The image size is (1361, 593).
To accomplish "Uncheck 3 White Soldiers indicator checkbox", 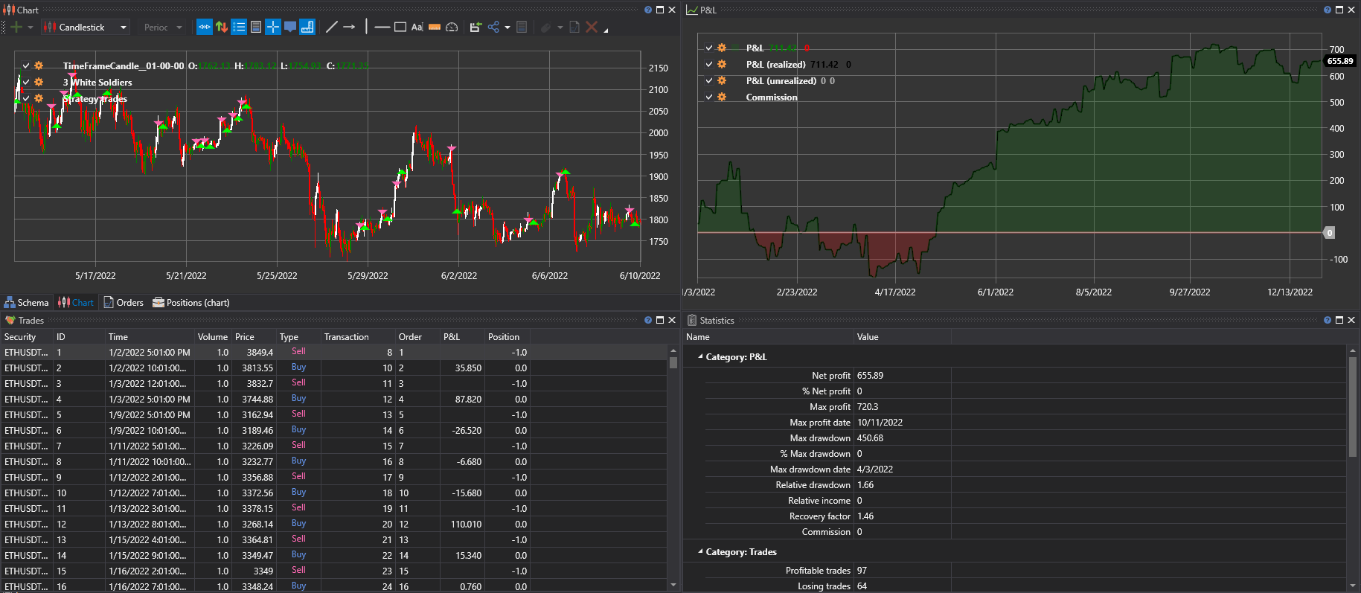I will [x=26, y=82].
